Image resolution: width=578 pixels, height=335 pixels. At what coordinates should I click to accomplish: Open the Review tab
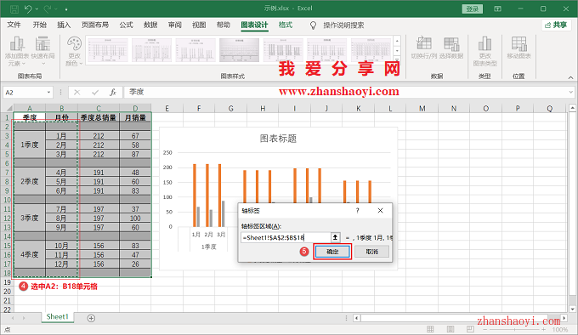[175, 25]
